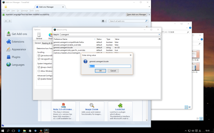Open the File menu
This screenshot has width=214, height=133.
(x=4, y=11)
